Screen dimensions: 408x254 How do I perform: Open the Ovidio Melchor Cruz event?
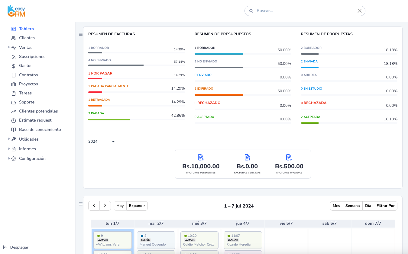coord(199,240)
